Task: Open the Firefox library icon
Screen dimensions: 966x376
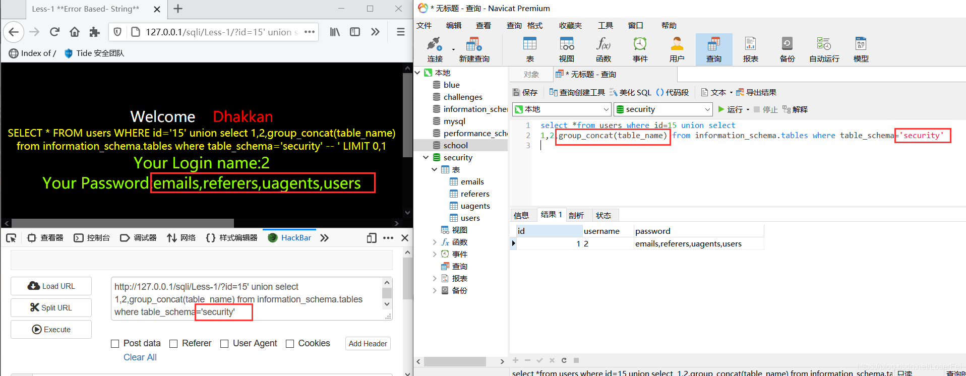Action: point(335,32)
